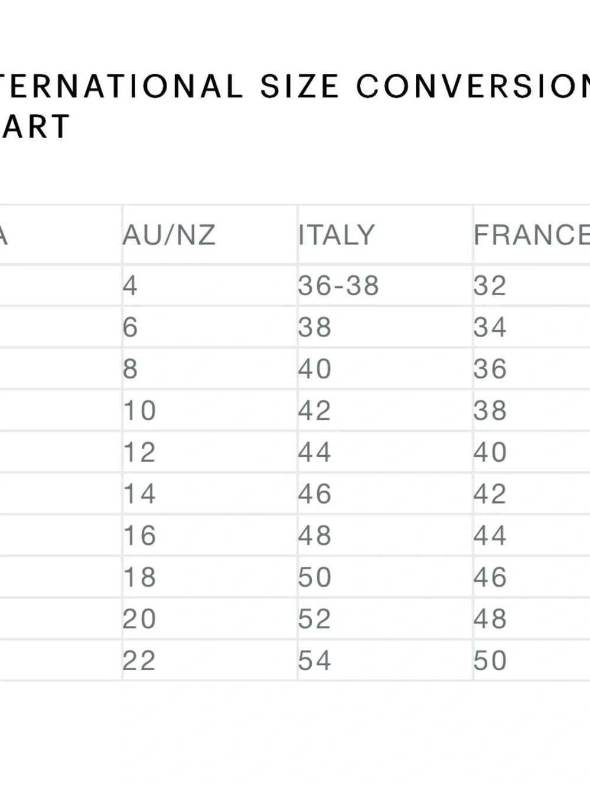
Task: Select AU/NZ size 22 cell
Action: tap(210, 660)
